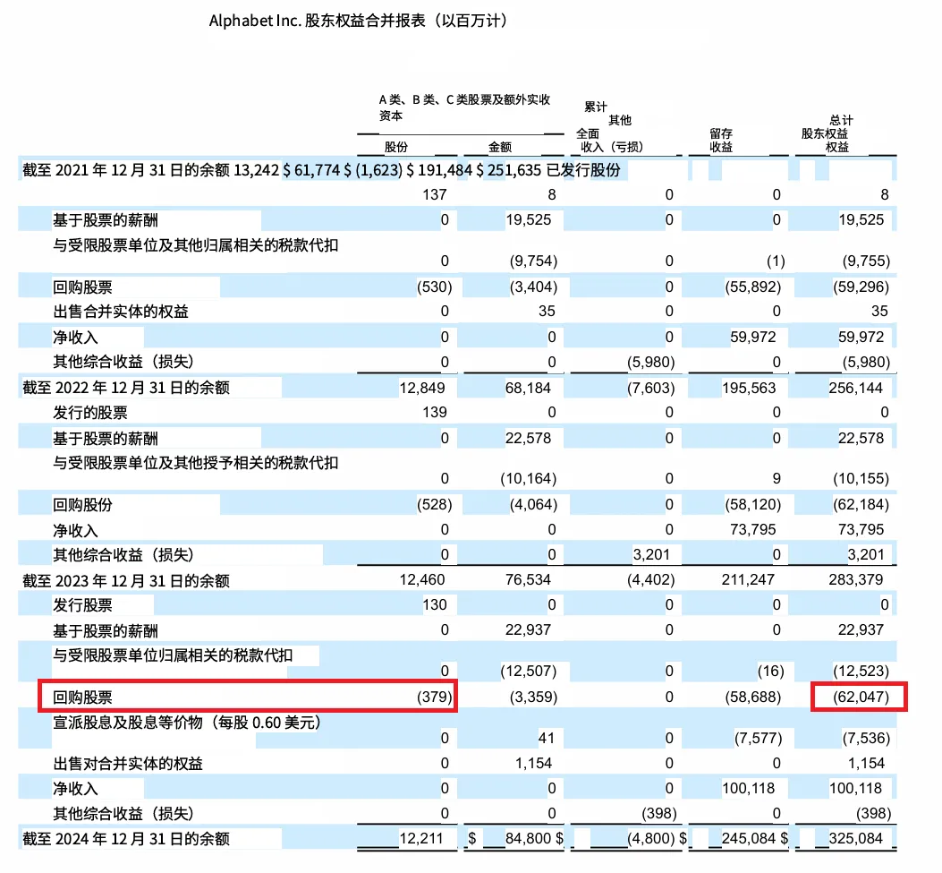Click the label '与受限股票单位及其他归属相关的税款代扣'
This screenshot has width=942, height=873.
195,245
